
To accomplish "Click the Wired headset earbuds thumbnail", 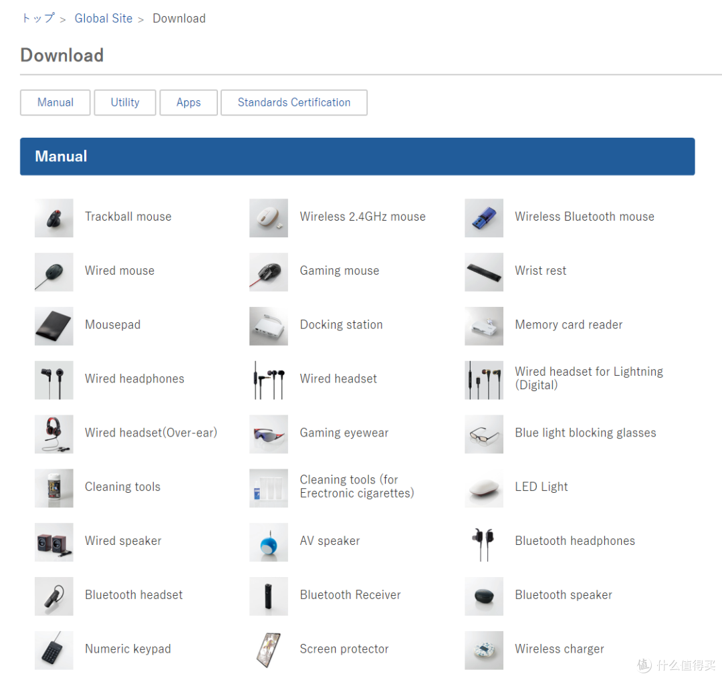I will tap(269, 380).
